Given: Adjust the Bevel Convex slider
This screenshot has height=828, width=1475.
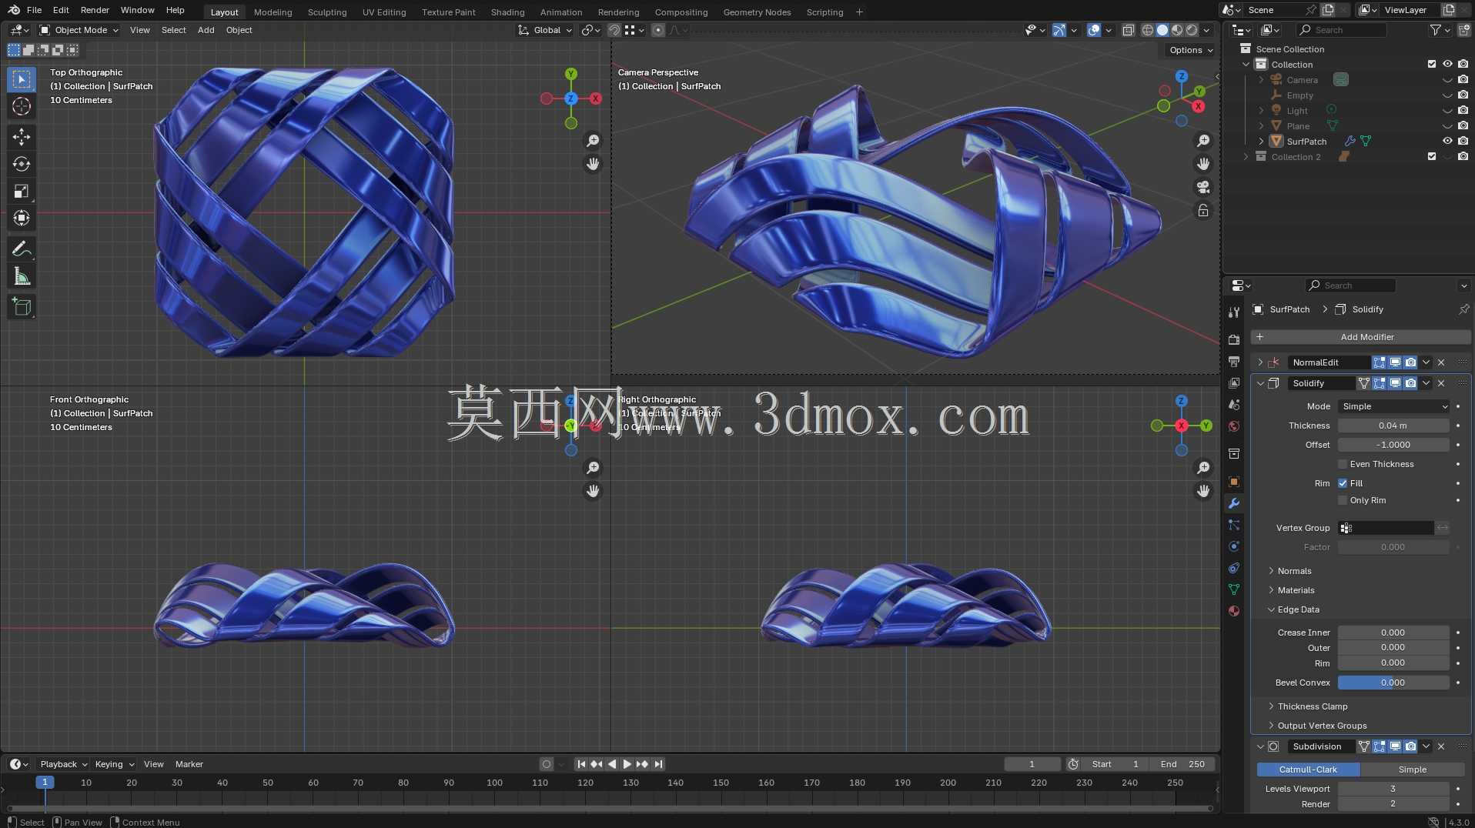Looking at the screenshot, I should coord(1393,683).
